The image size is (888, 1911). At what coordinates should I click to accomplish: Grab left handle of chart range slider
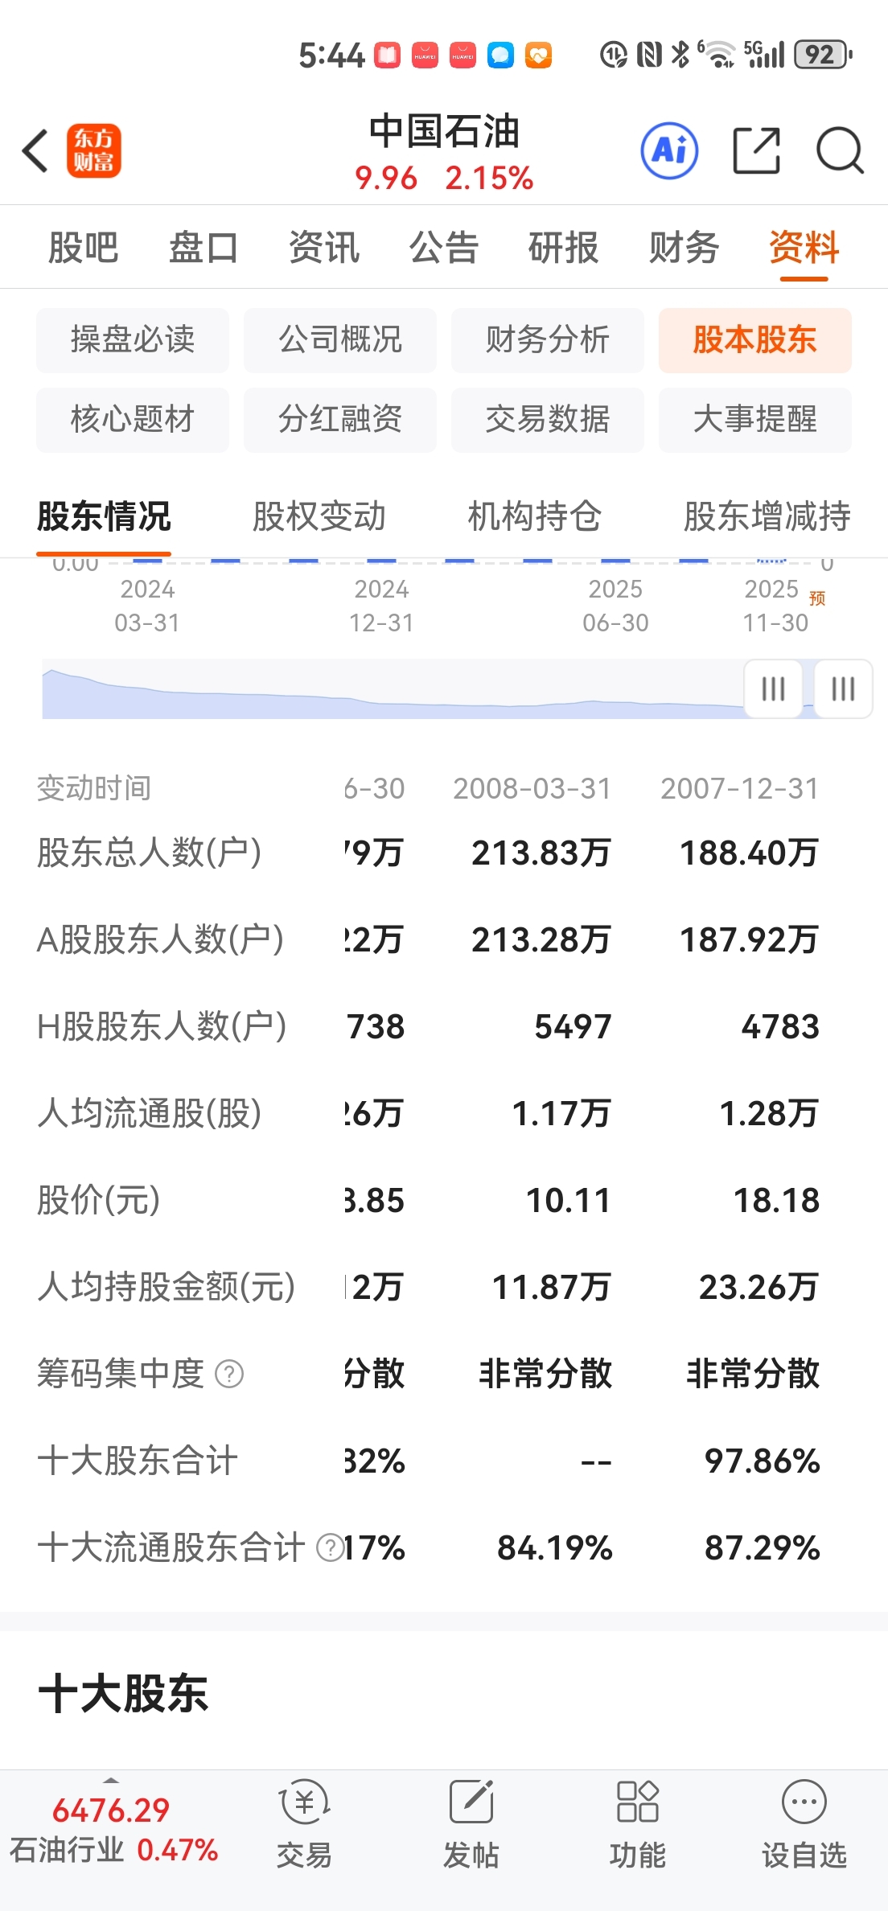pos(773,688)
